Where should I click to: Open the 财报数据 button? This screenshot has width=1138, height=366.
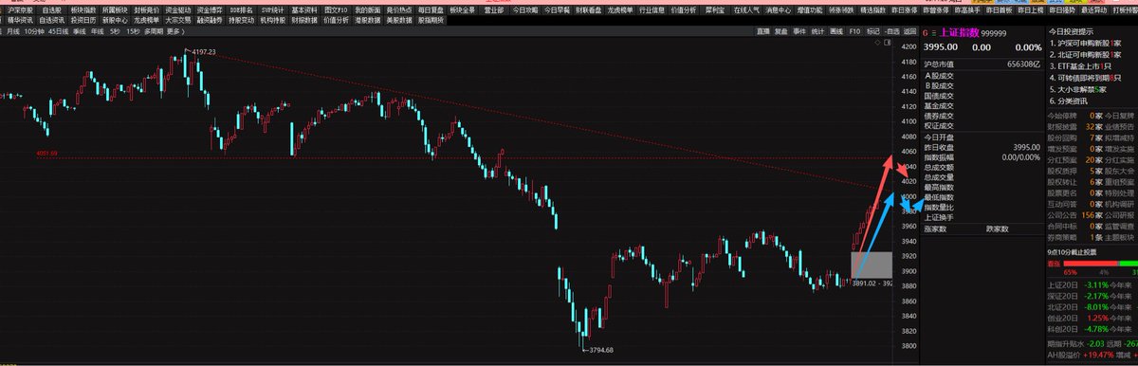304,20
